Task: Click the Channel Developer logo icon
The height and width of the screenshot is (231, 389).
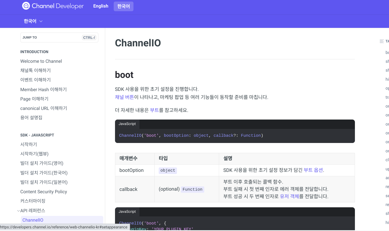Action: (26, 6)
